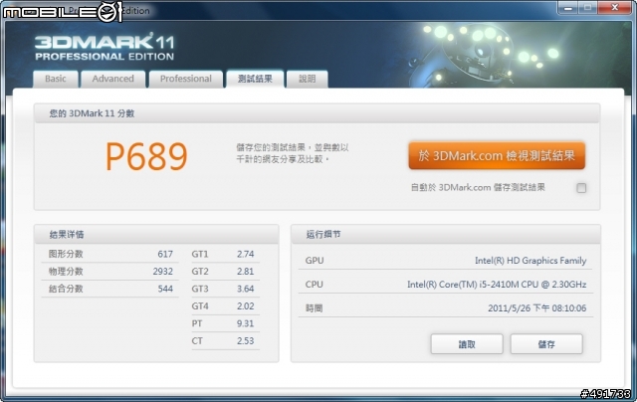Select the graphics score value 617

point(165,254)
